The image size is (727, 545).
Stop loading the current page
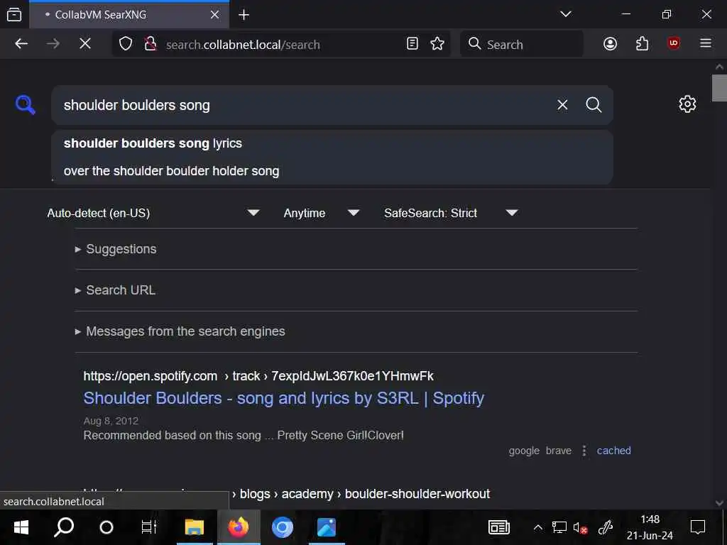click(x=85, y=44)
